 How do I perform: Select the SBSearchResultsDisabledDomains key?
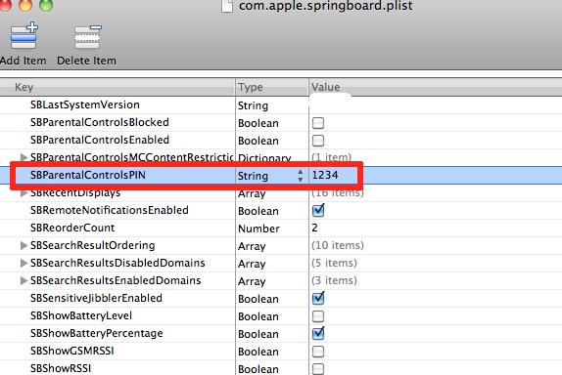click(117, 263)
